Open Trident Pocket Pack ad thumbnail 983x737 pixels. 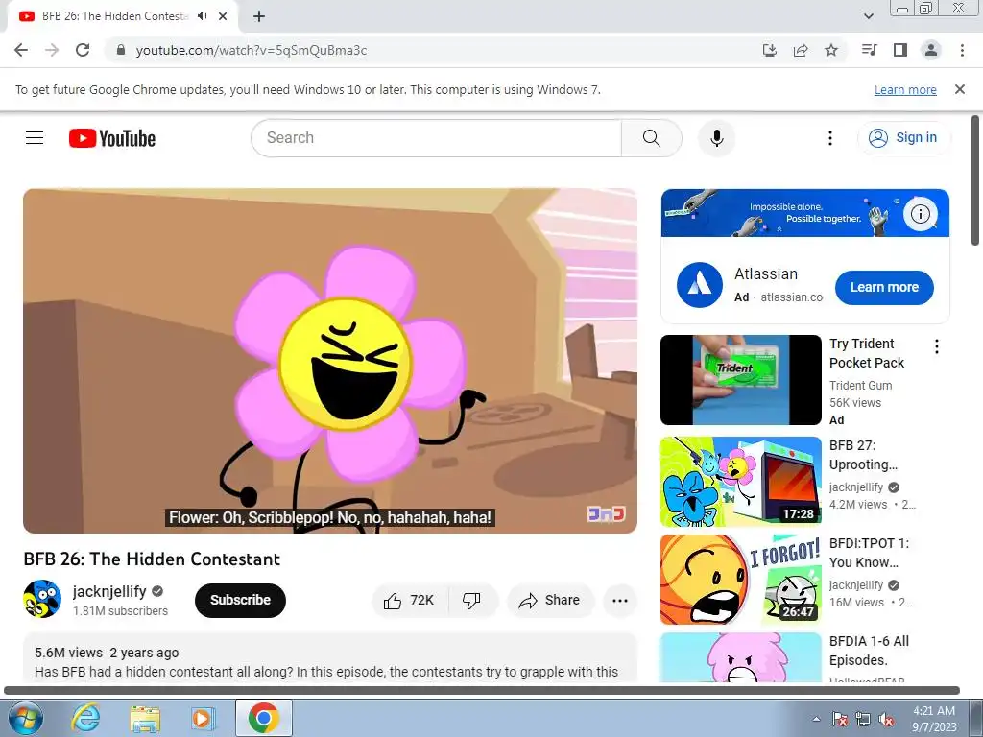pos(740,380)
